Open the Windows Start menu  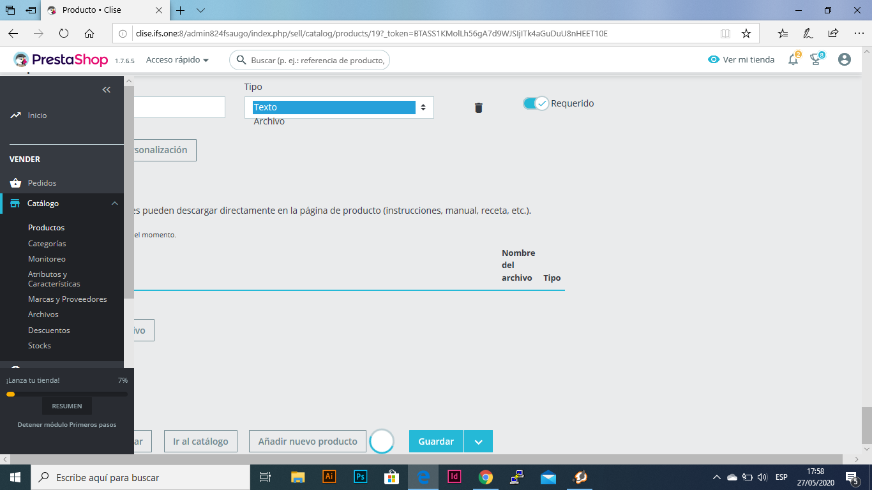[15, 477]
